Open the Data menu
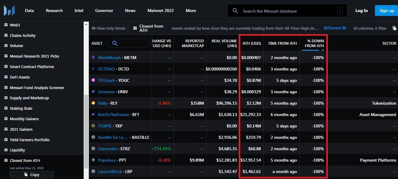The height and width of the screenshot is (179, 398). pyautogui.click(x=29, y=10)
